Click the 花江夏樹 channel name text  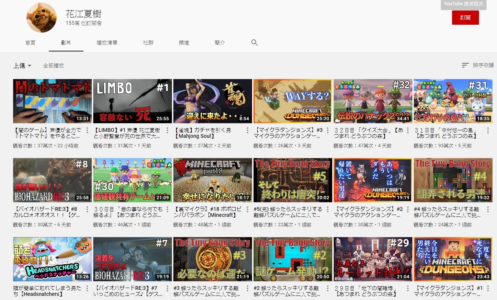click(x=84, y=14)
